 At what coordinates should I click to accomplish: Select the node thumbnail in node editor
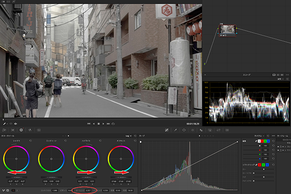click(x=228, y=29)
